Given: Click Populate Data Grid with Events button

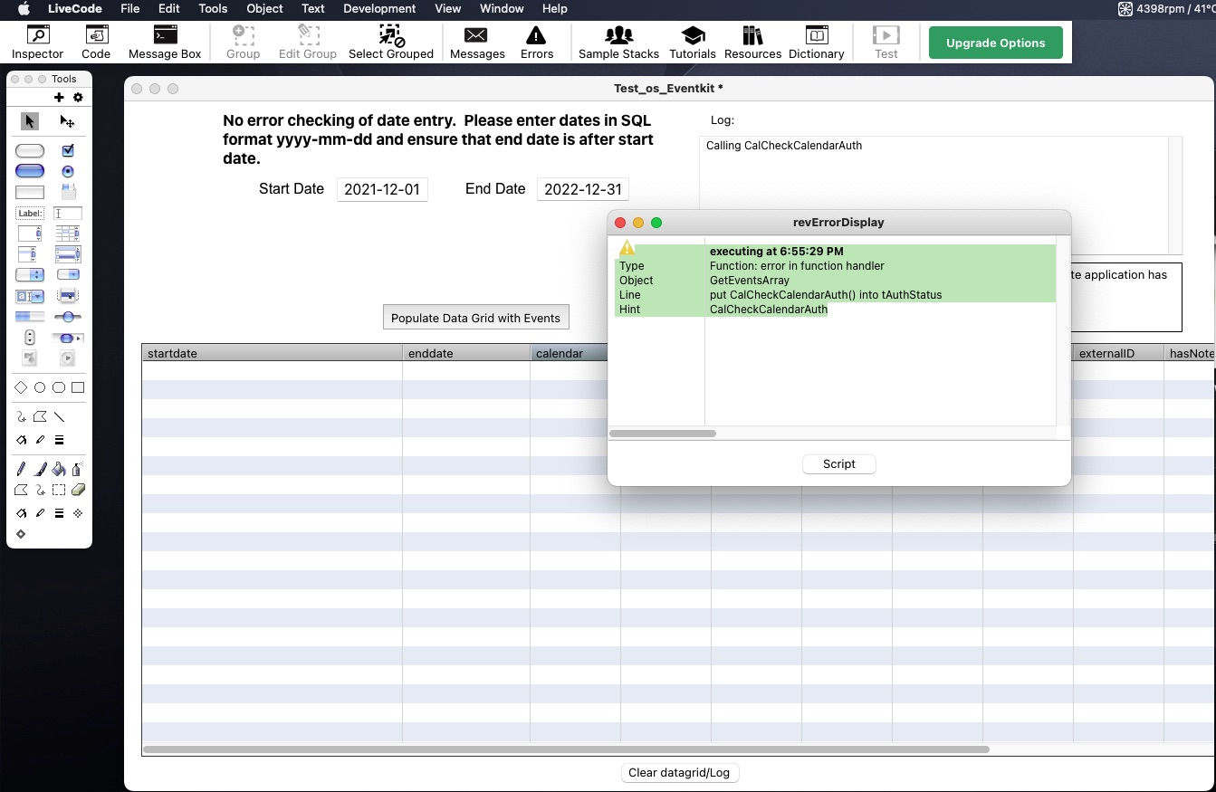Looking at the screenshot, I should 475,318.
